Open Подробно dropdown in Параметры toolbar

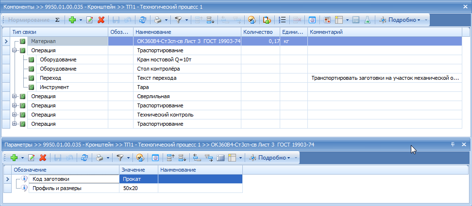tap(270, 158)
